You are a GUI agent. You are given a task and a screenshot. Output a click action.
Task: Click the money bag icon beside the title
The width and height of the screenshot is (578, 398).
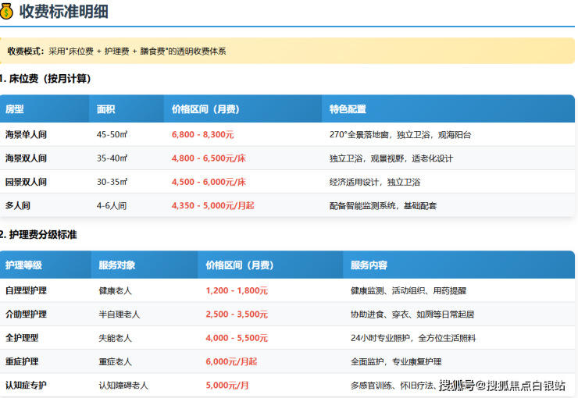point(7,11)
